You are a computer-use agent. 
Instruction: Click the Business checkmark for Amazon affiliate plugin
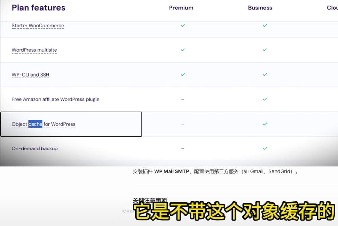coord(265,99)
